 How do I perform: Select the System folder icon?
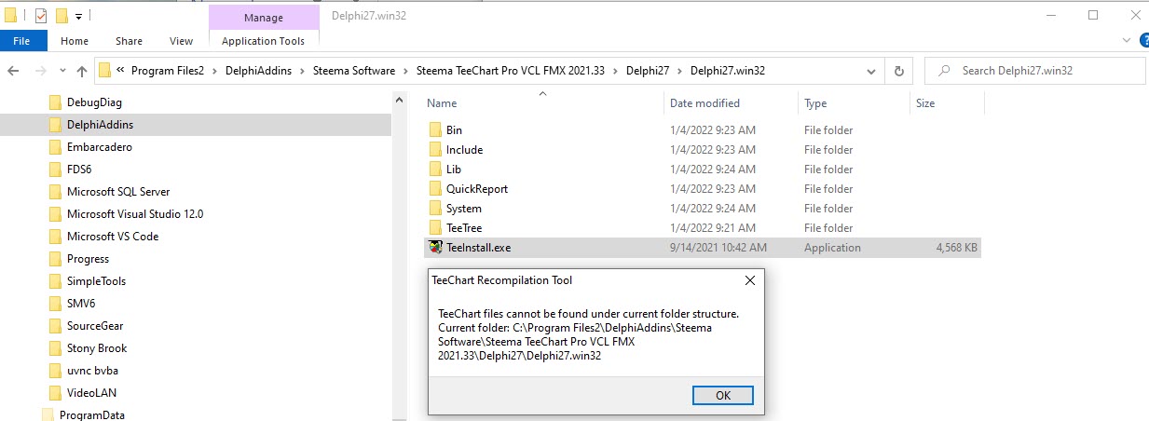coord(435,209)
